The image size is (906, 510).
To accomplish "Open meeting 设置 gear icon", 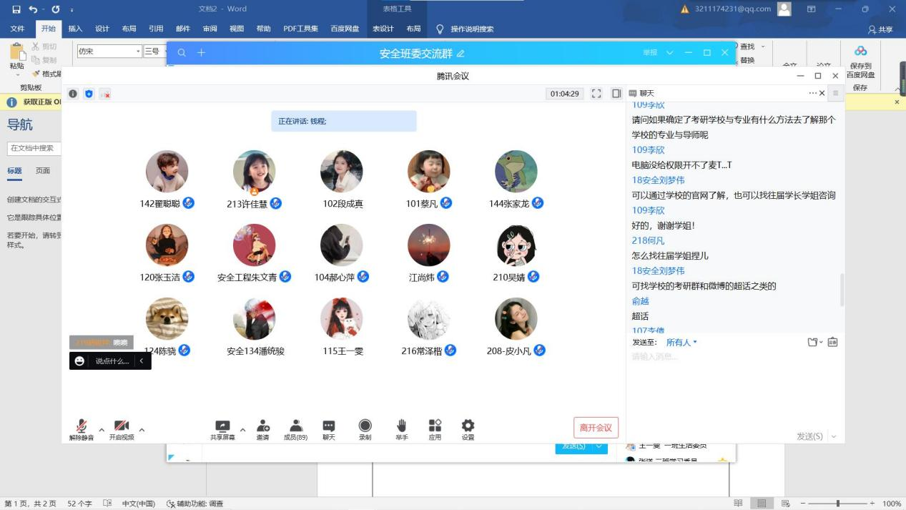I will [468, 426].
